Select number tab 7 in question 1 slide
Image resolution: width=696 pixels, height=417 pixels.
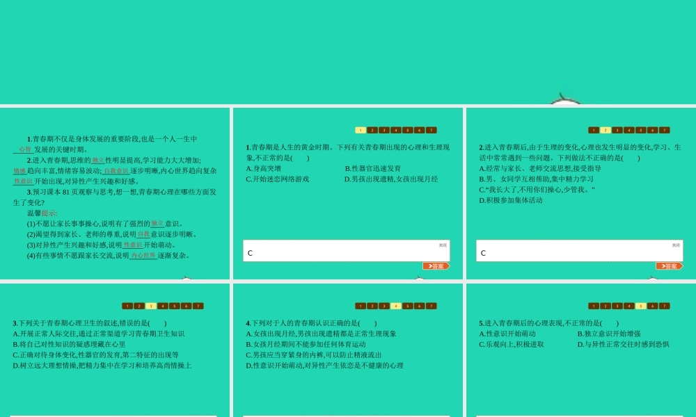431,130
